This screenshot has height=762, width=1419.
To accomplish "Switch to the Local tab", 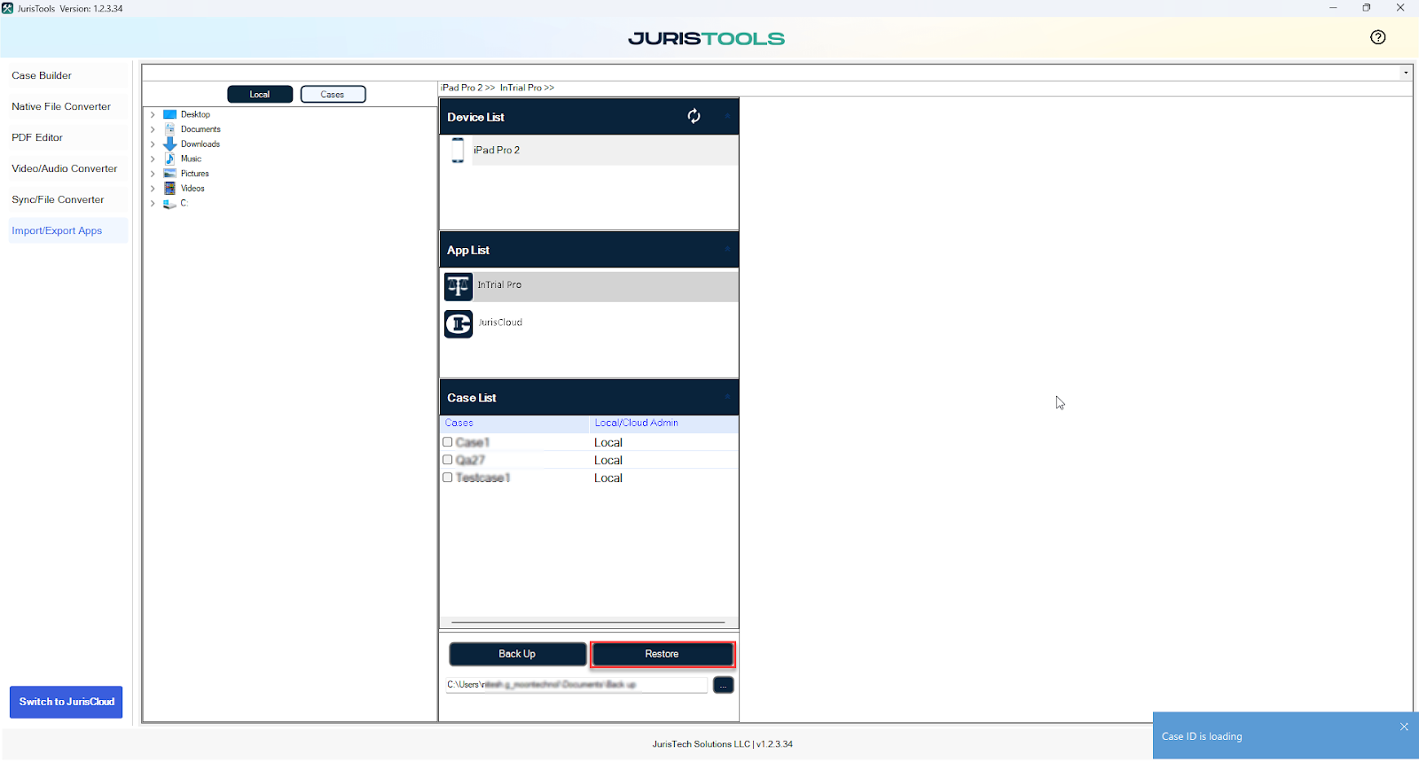I will pyautogui.click(x=260, y=94).
